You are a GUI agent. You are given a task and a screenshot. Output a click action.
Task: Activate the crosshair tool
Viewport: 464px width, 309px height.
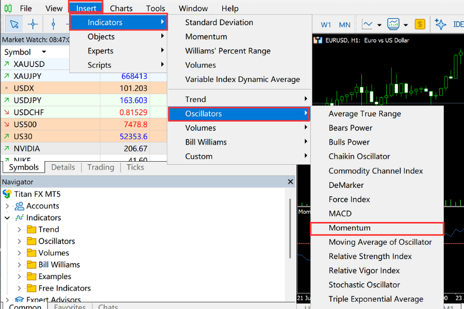point(32,24)
